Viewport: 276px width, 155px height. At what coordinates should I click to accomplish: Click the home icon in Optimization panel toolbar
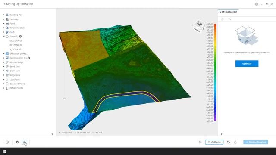(223, 19)
